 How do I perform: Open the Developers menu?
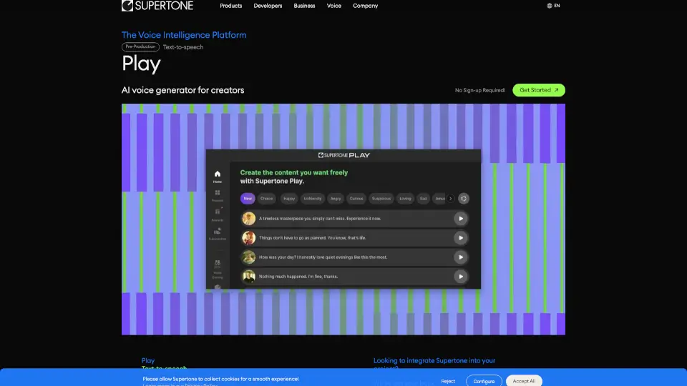click(268, 6)
